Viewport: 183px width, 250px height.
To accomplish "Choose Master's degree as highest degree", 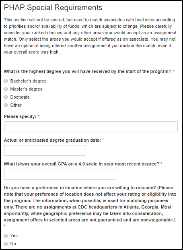I will click(6, 89).
